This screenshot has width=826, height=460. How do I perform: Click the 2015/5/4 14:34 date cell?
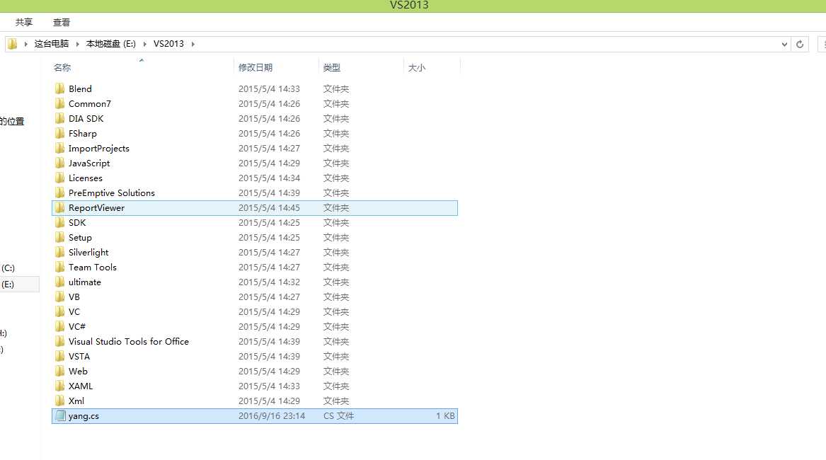269,178
